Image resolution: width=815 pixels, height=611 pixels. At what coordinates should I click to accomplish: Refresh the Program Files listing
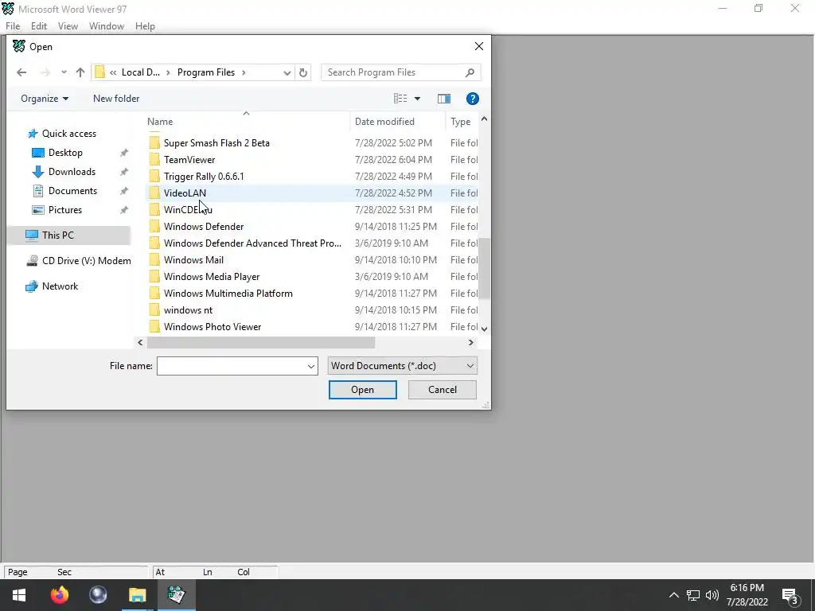(303, 72)
